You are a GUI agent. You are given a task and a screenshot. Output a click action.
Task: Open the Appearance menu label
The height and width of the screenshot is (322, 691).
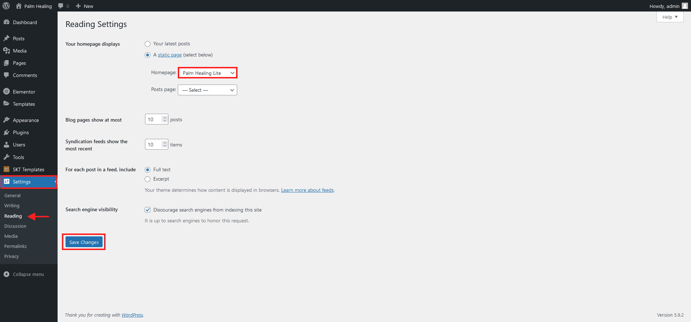(26, 120)
